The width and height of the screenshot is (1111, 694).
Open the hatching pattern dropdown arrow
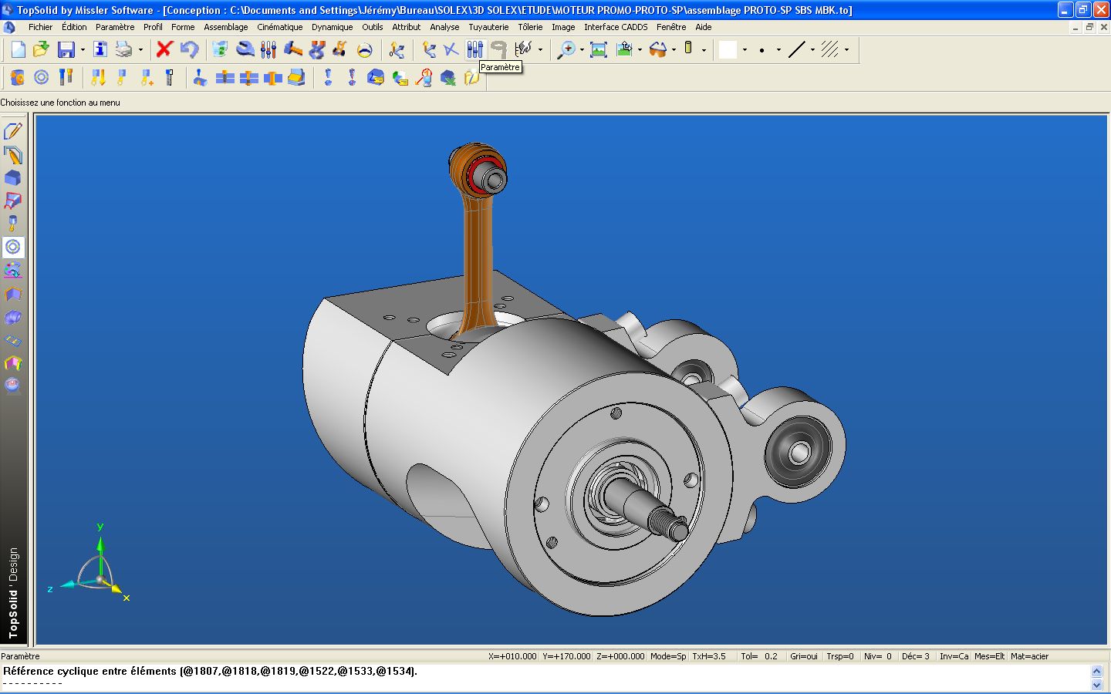pos(846,50)
